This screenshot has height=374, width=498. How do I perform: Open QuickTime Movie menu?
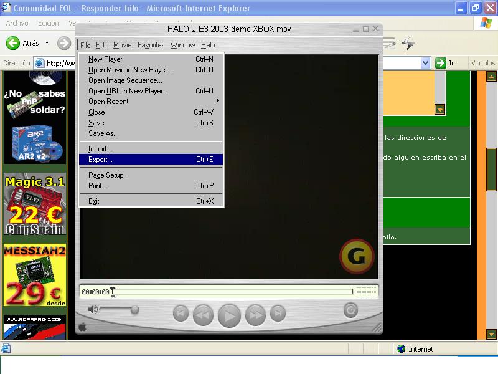click(x=122, y=45)
